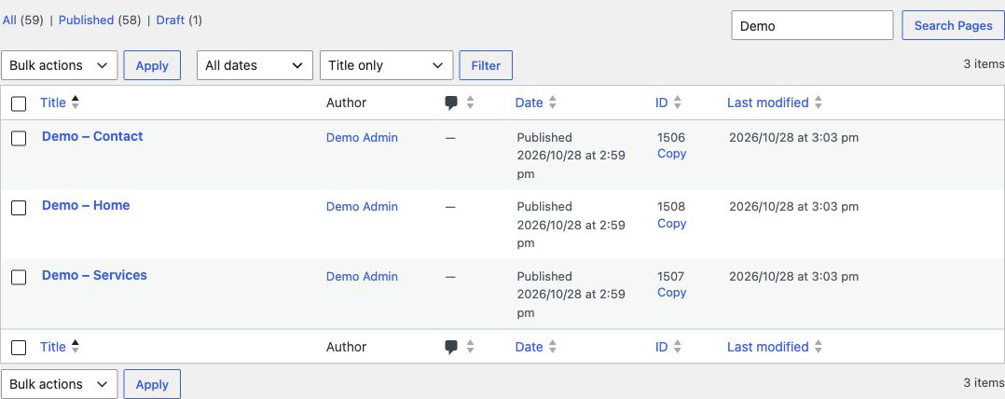Click sort arrows beside top Date header
1005x399 pixels.
click(x=553, y=103)
